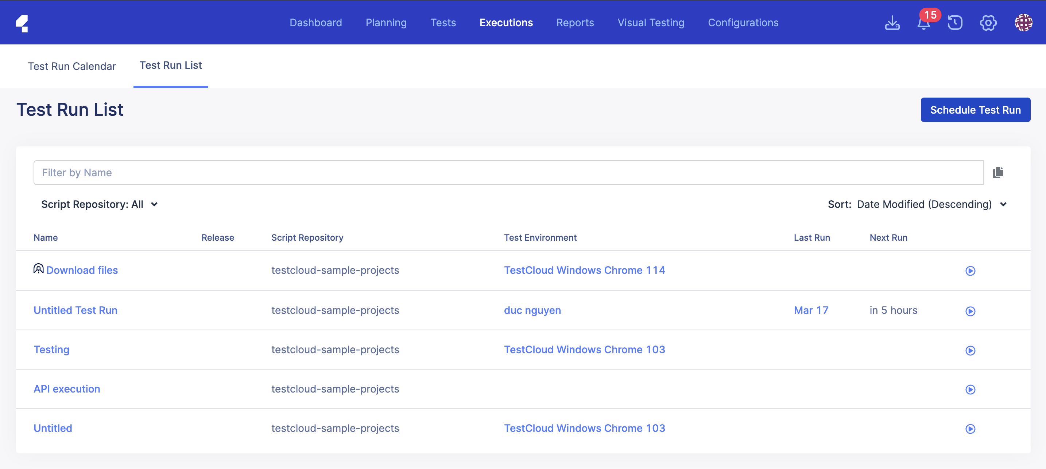This screenshot has width=1046, height=469.
Task: Click the Untitled test run row
Action: [75, 310]
